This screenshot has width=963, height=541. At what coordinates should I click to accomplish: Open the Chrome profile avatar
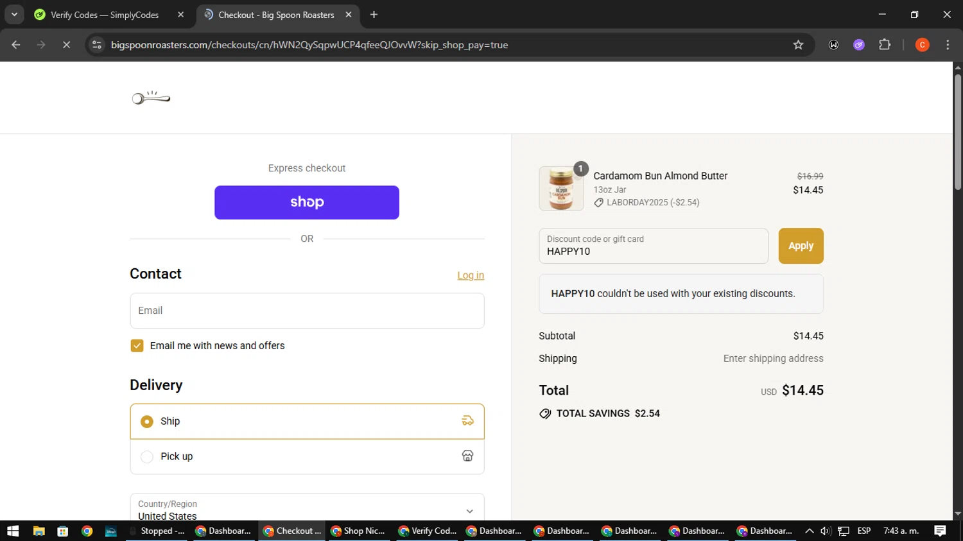[922, 45]
